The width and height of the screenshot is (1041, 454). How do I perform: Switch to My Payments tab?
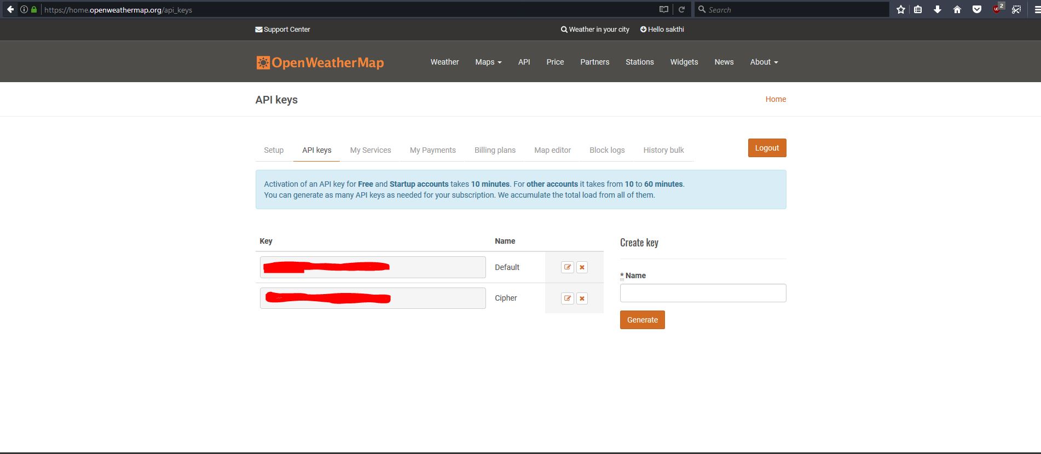point(433,150)
